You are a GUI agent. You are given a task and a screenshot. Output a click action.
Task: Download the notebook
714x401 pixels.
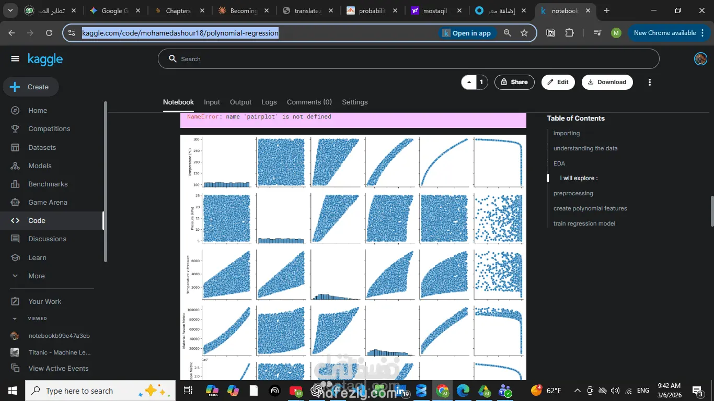click(607, 82)
